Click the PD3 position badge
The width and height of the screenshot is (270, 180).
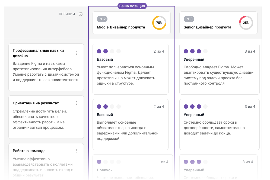[189, 19]
